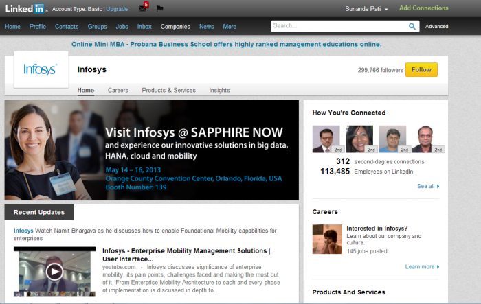Switch to the Insights tab
Image resolution: width=481 pixels, height=304 pixels.
[219, 90]
